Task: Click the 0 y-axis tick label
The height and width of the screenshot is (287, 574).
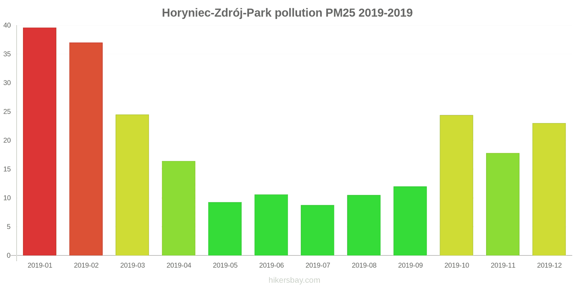Action: 9,256
